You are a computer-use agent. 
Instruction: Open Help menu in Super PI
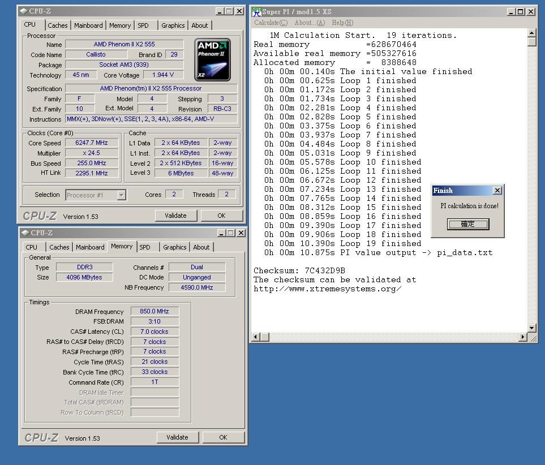pyautogui.click(x=342, y=23)
